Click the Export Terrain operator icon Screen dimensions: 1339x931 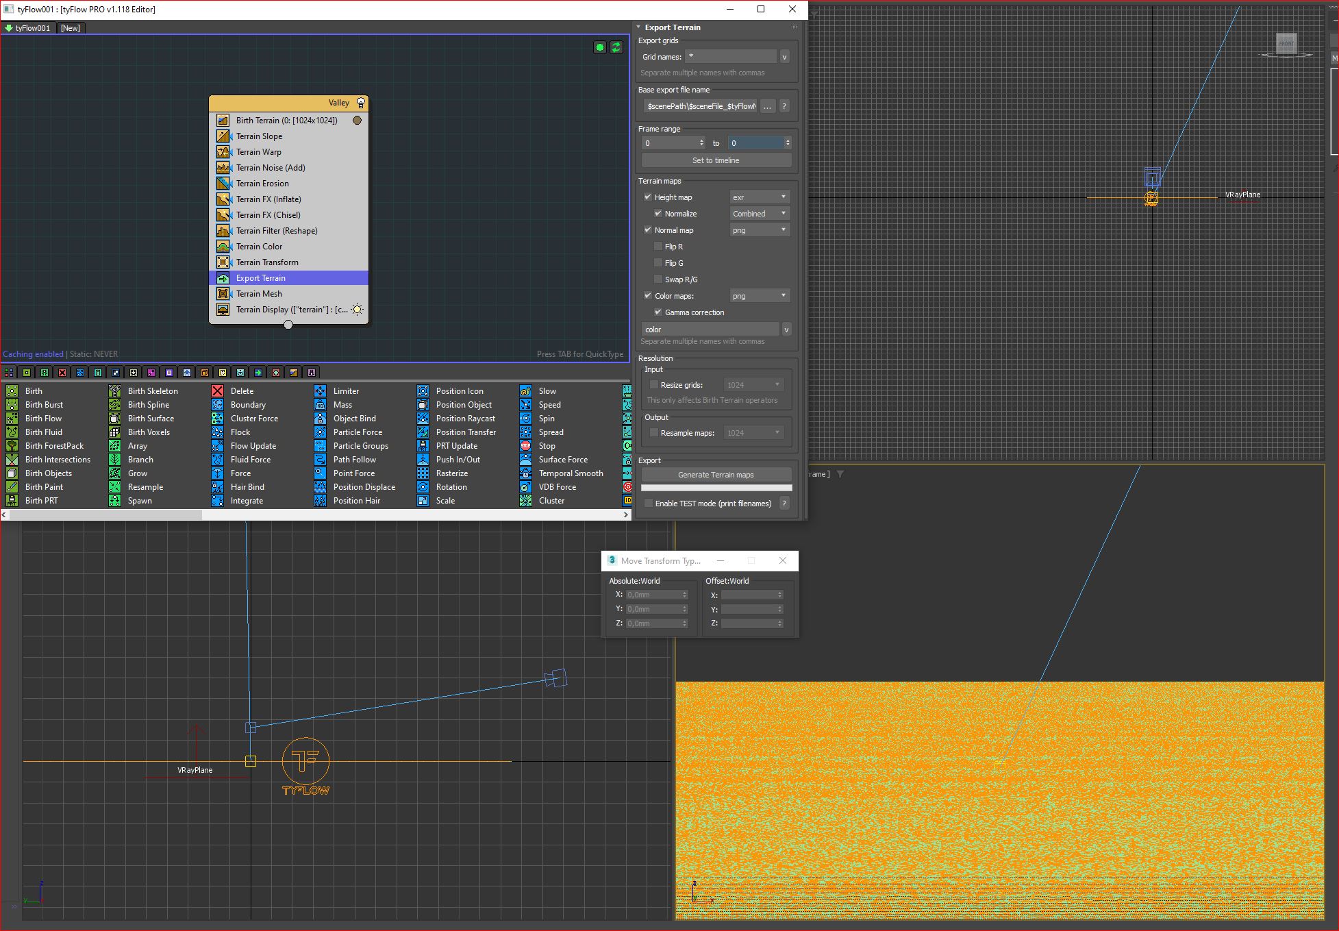223,278
